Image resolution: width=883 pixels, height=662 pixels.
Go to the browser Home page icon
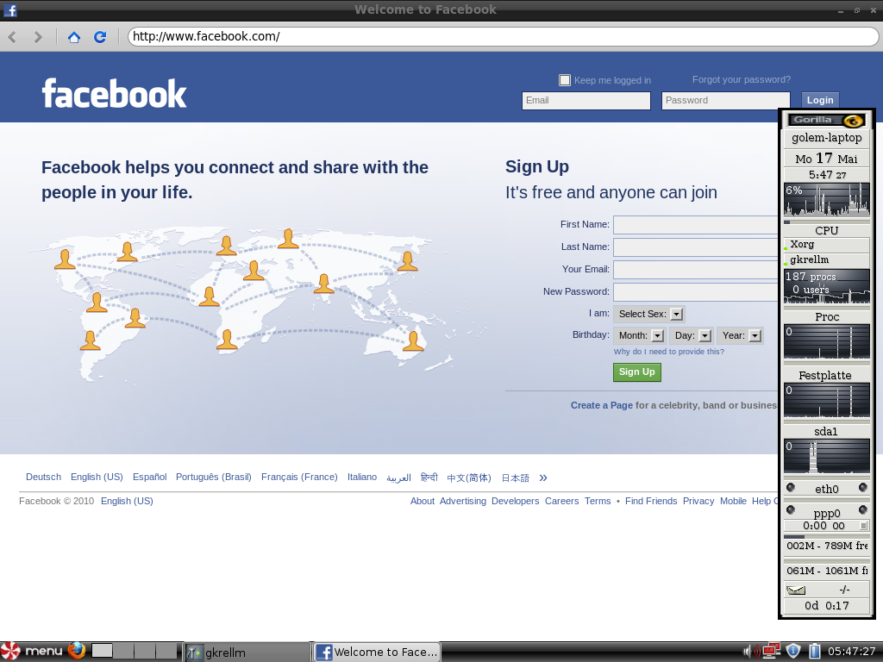[x=74, y=37]
